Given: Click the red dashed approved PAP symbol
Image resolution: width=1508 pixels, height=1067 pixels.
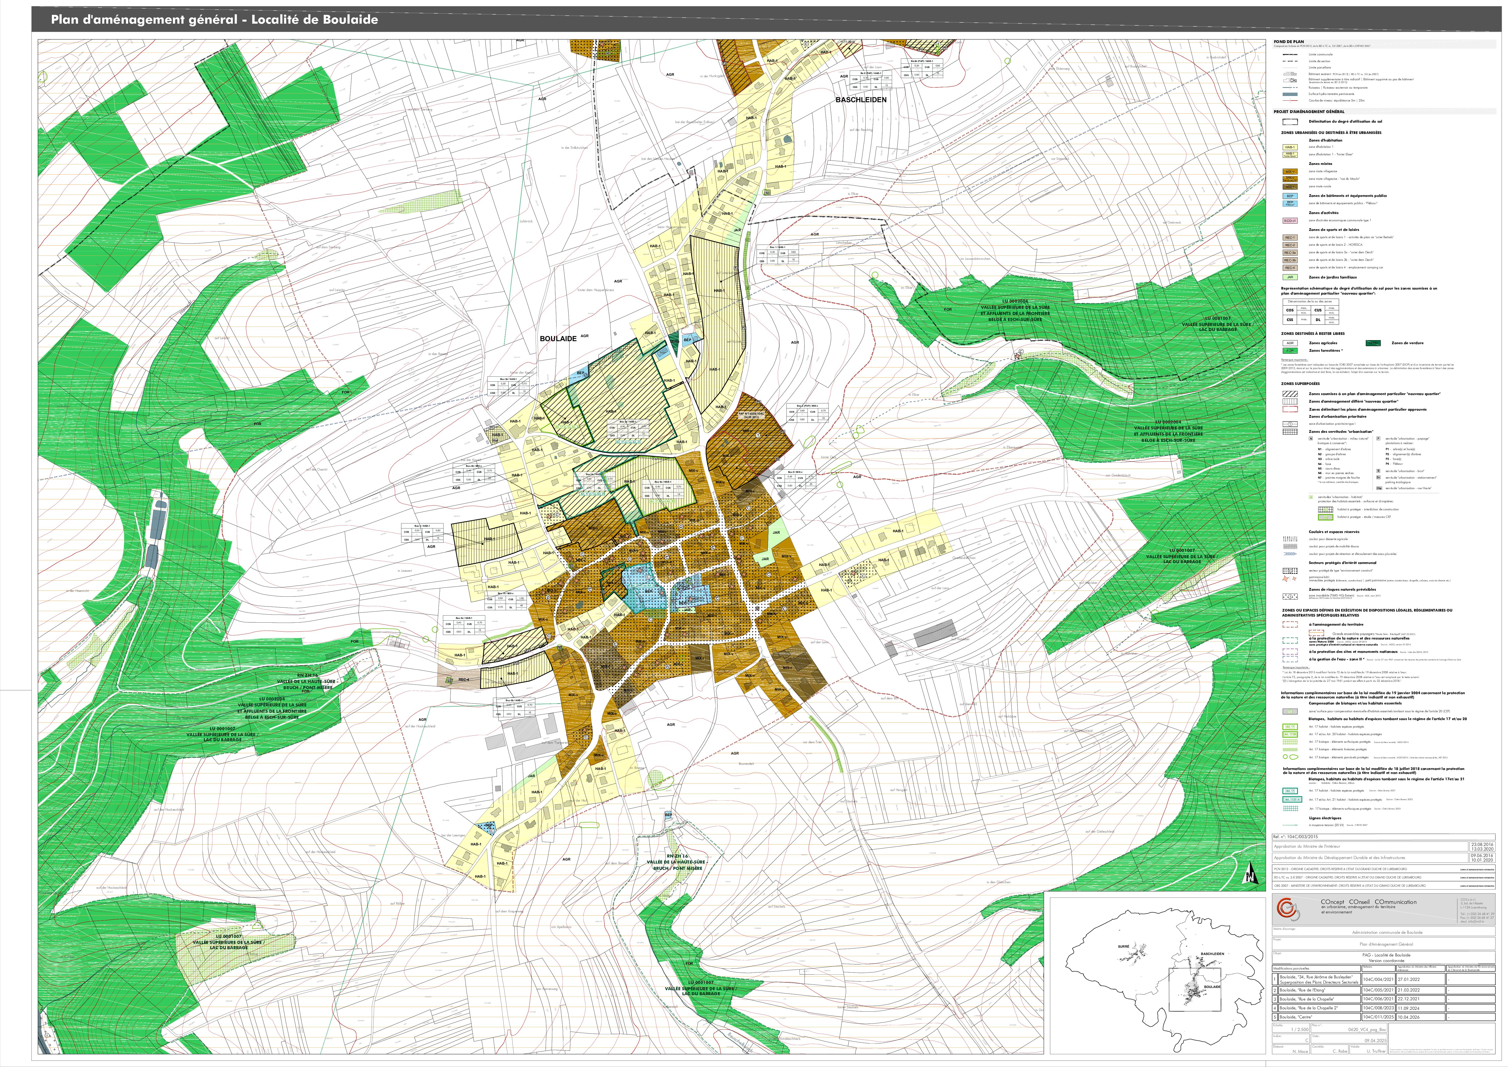Looking at the screenshot, I should pyautogui.click(x=1290, y=409).
